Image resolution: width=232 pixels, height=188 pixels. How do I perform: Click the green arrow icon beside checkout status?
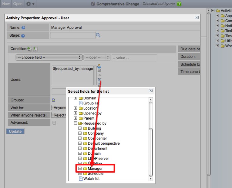point(179,4)
